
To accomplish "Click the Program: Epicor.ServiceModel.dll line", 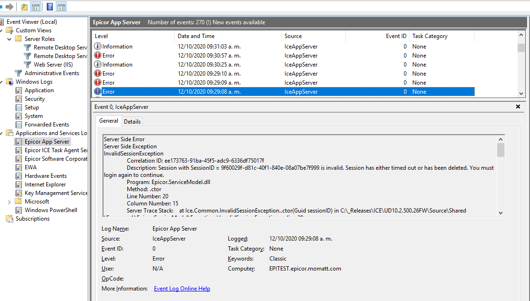I will pos(168,182).
